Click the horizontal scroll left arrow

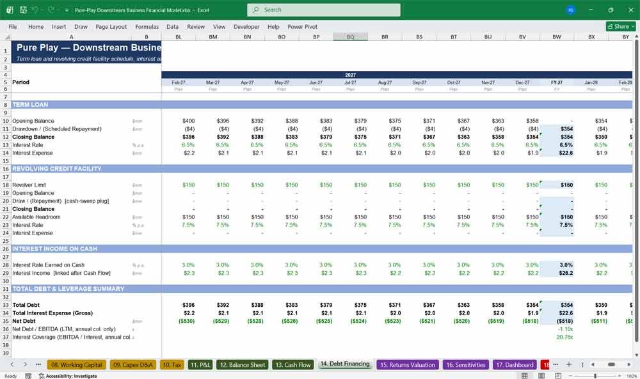coord(593,365)
